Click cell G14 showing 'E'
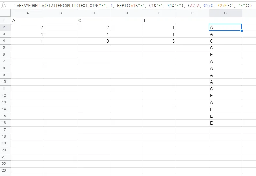This screenshot has height=176, width=256. click(x=225, y=109)
